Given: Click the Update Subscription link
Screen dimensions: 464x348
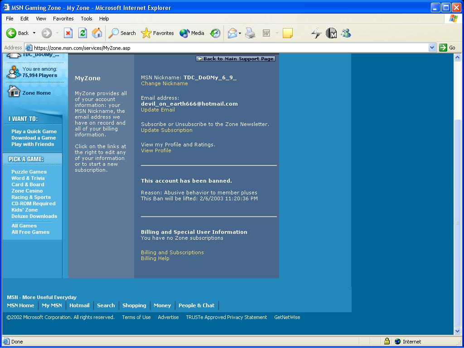Looking at the screenshot, I should coord(167,130).
